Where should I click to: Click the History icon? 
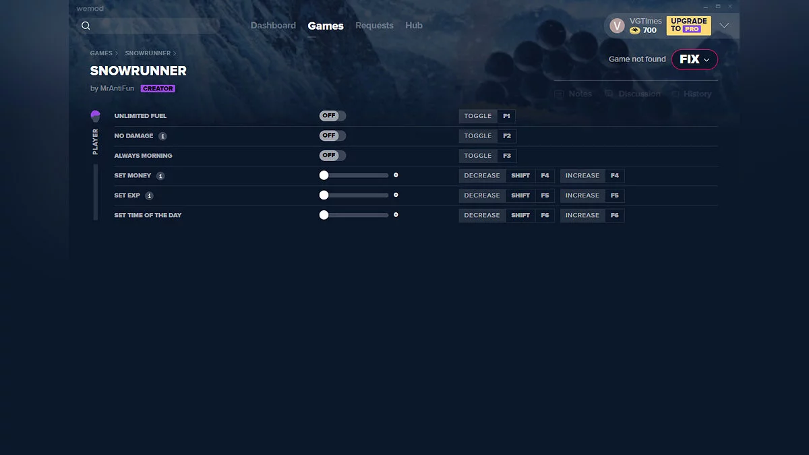(676, 94)
